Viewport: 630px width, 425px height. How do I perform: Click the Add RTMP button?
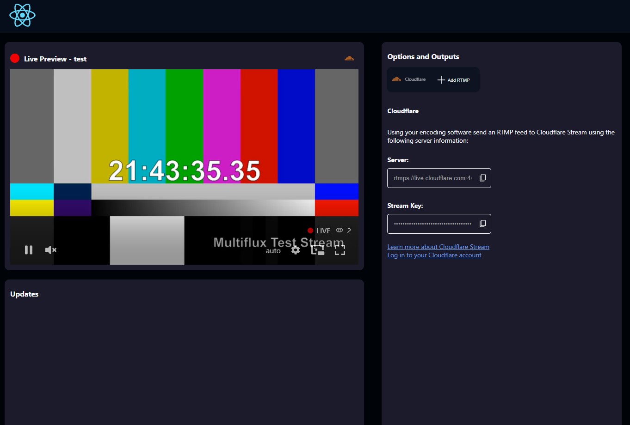453,80
